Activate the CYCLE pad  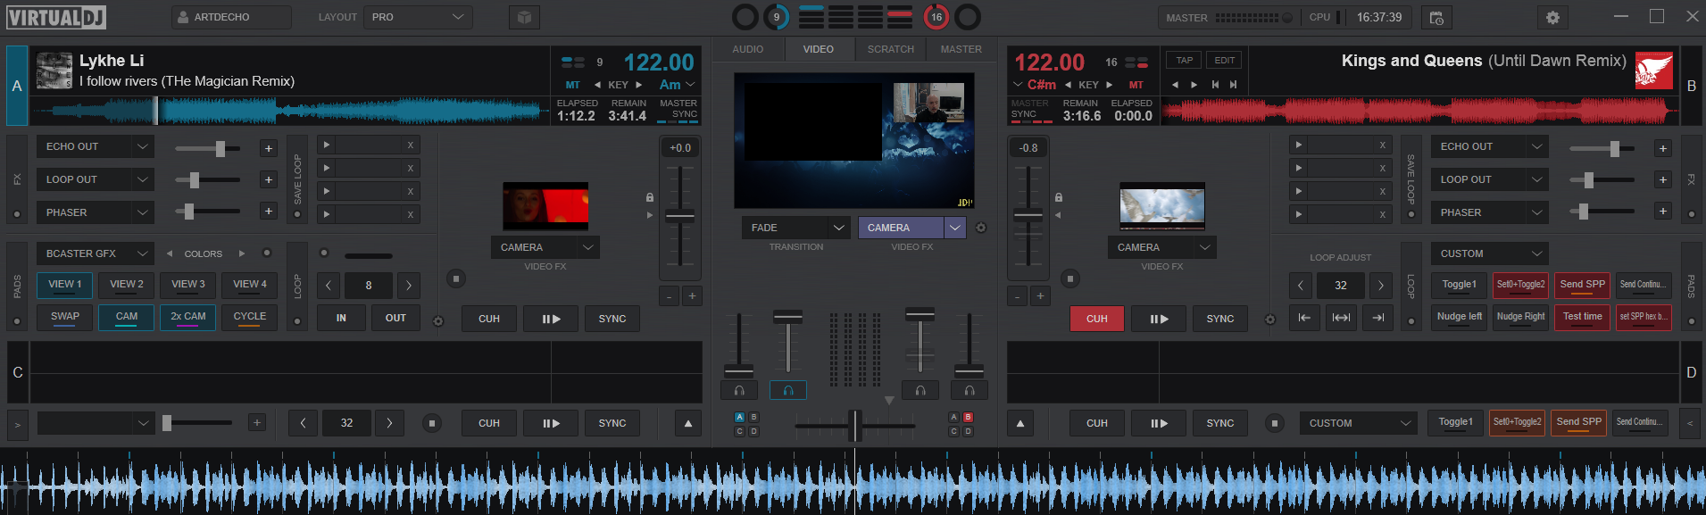[x=250, y=317]
